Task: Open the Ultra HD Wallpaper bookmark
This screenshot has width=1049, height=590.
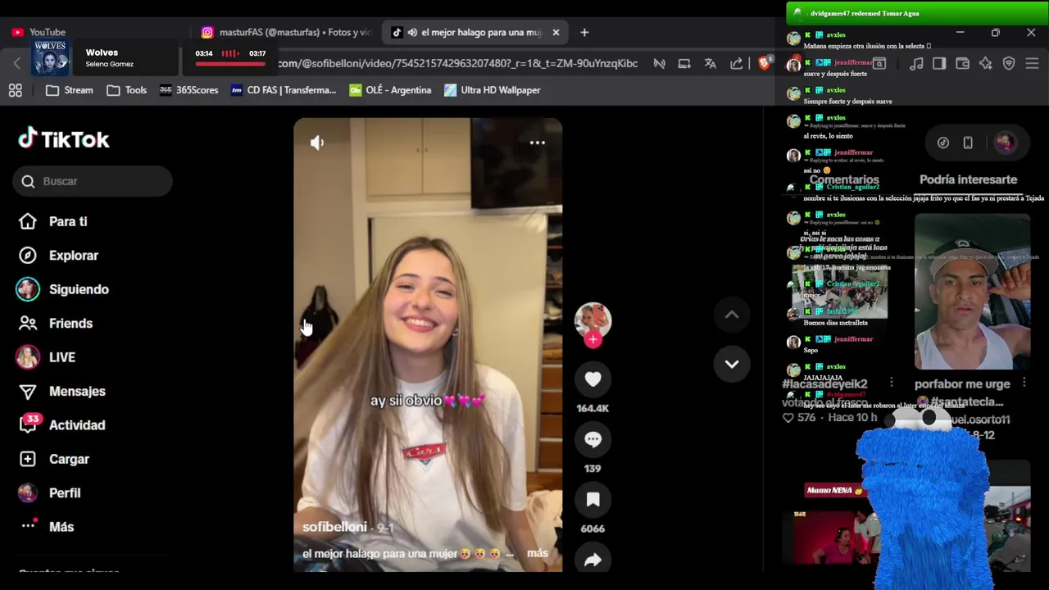Action: pyautogui.click(x=492, y=90)
